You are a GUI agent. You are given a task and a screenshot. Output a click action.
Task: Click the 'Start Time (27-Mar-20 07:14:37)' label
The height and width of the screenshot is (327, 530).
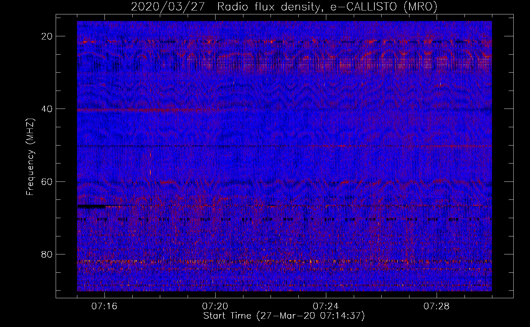pyautogui.click(x=284, y=316)
